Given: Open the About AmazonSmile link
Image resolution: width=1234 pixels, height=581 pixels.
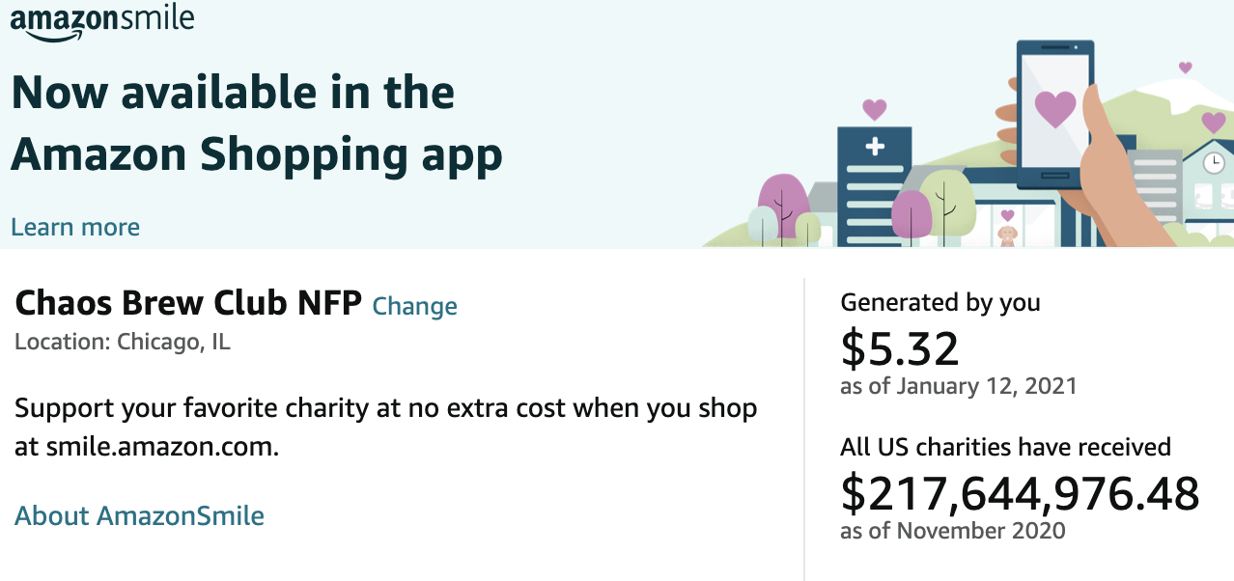Looking at the screenshot, I should [x=139, y=515].
